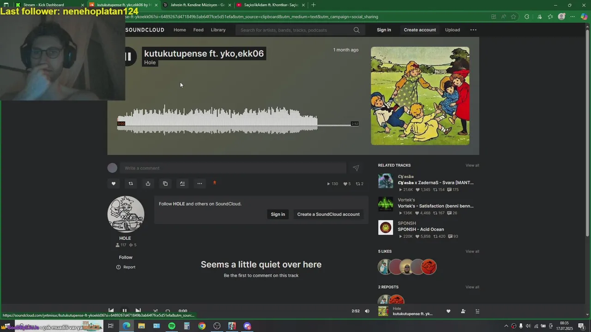Click Task View on the taskbar

click(111, 326)
